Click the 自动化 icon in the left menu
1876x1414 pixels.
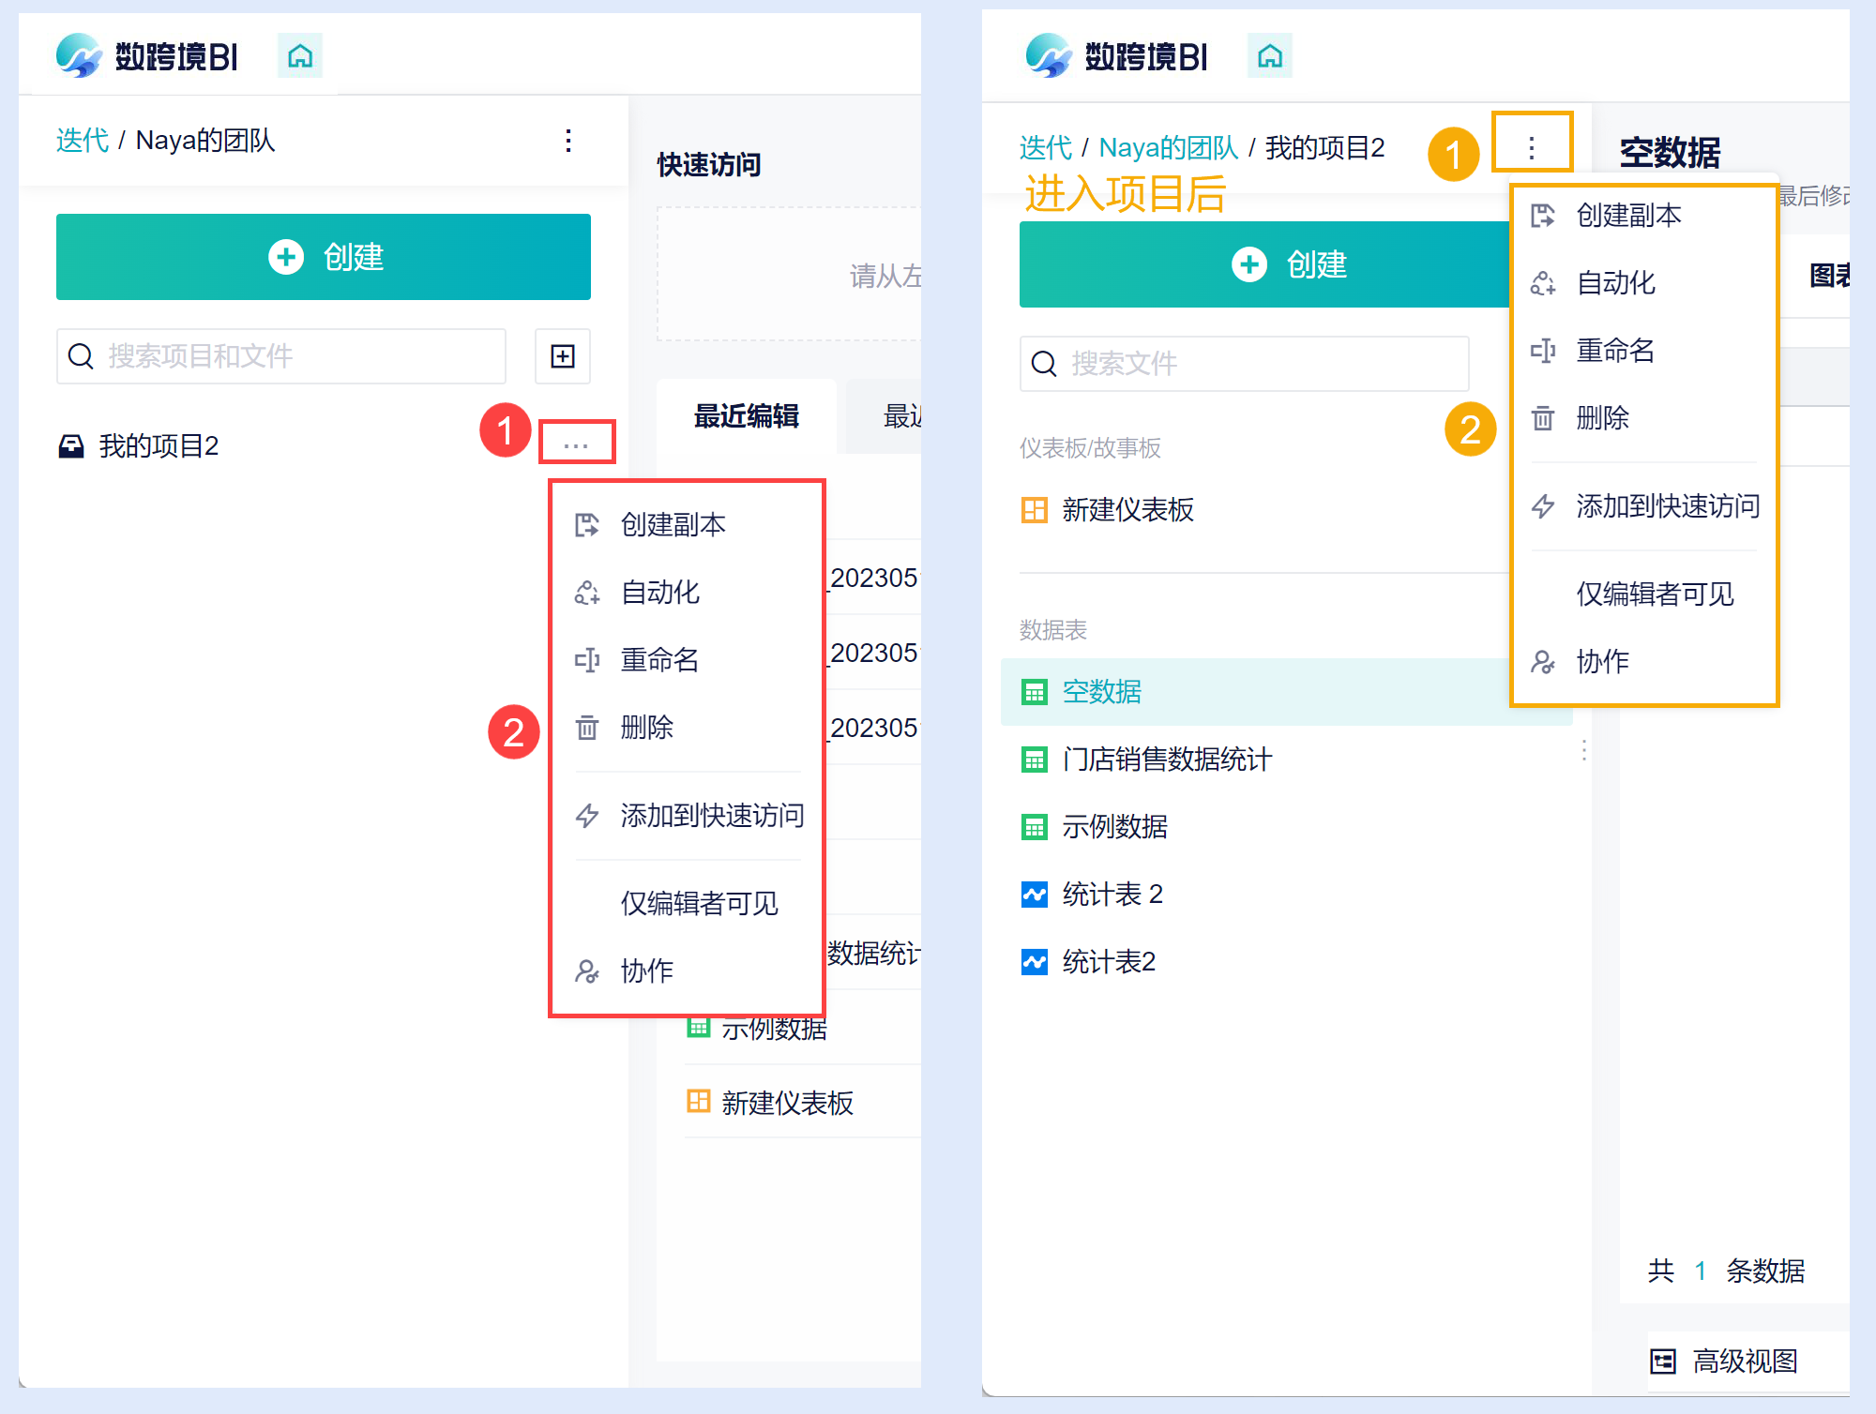[x=587, y=593]
